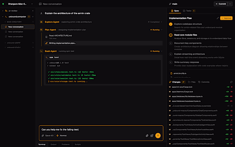Viewport: 235px width, 147px height.
Task: Toggle the completed Explore codebase structure step
Action: click(x=171, y=24)
